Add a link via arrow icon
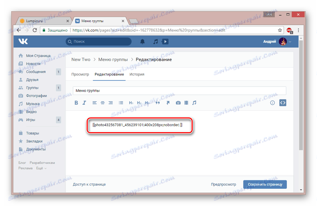 click(x=168, y=103)
